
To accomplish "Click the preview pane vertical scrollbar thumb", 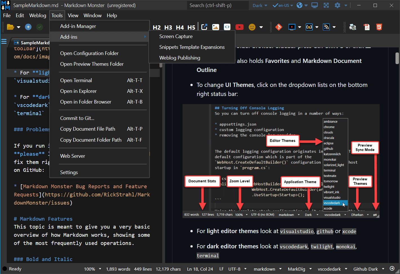I will [397, 58].
